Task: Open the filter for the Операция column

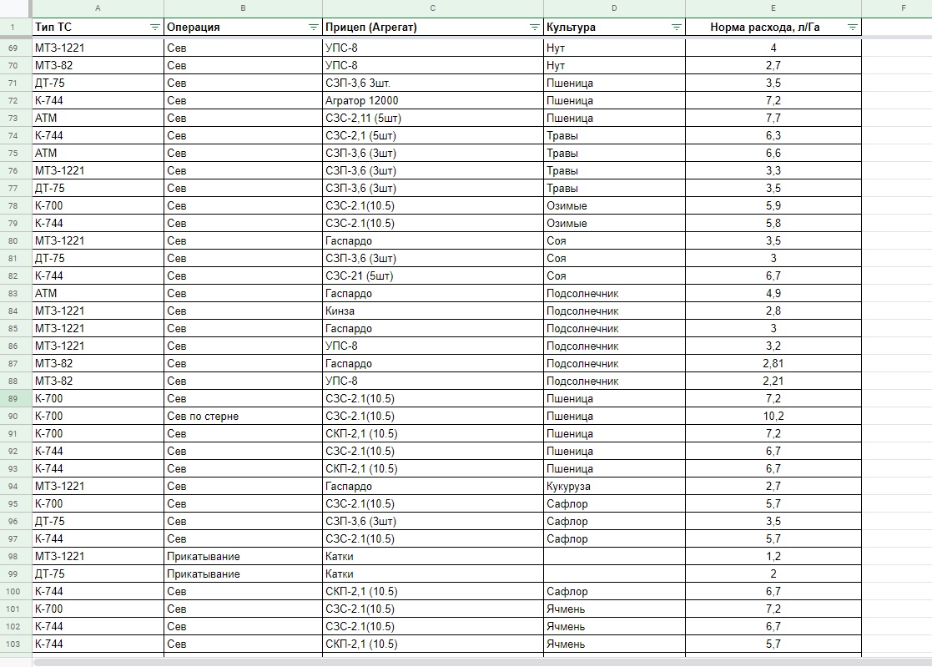Action: [313, 28]
